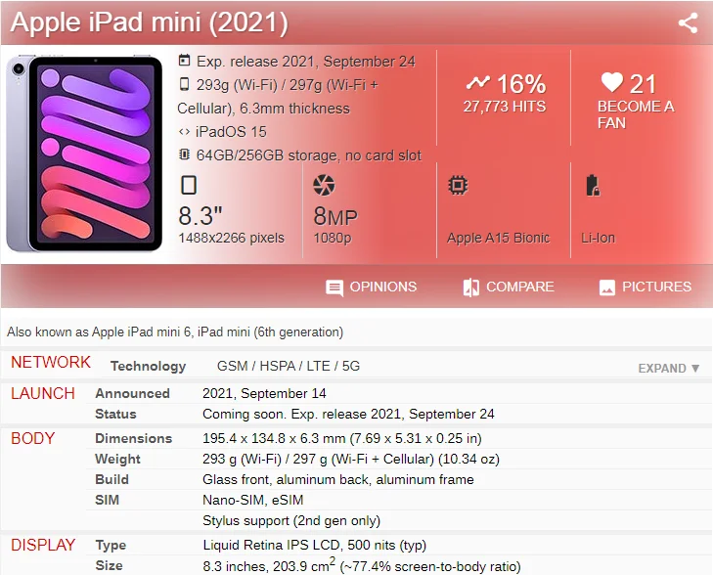This screenshot has height=575, width=713.
Task: Expand the Network section
Action: coord(668,369)
